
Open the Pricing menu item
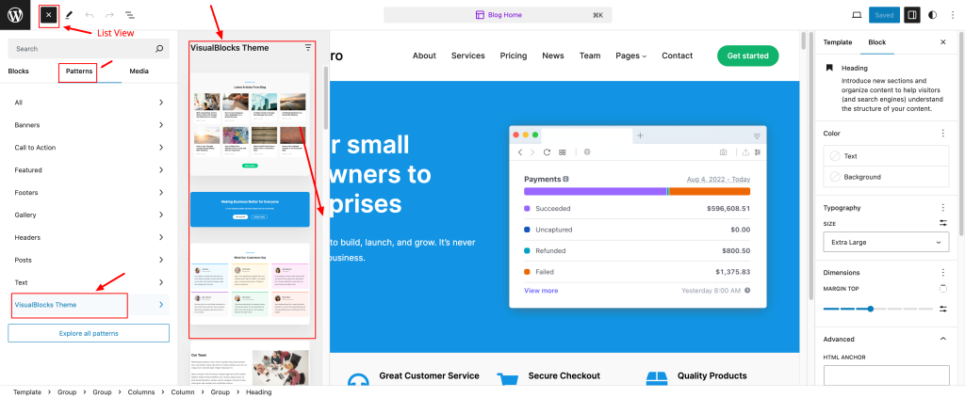coord(514,56)
